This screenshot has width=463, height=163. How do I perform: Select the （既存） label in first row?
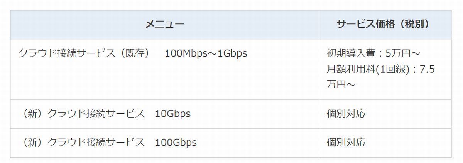[135, 53]
